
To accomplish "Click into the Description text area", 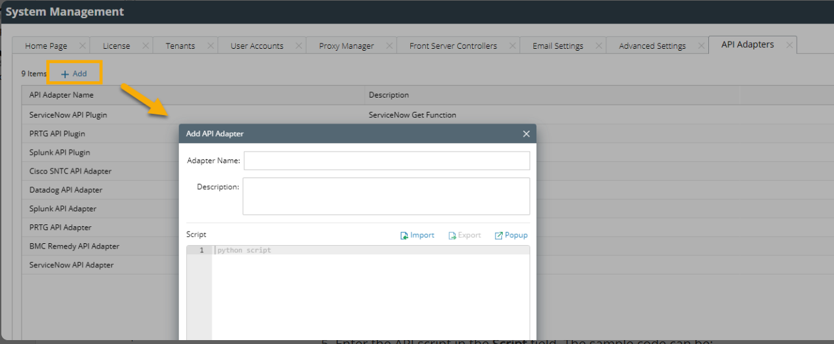I will coord(386,196).
